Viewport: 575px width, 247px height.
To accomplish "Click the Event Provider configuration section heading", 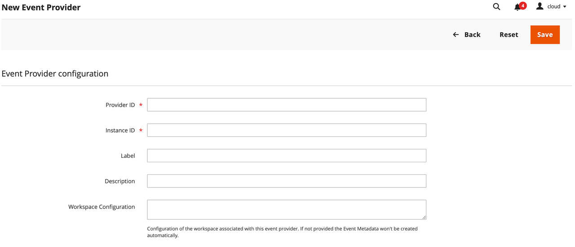I will click(x=55, y=74).
